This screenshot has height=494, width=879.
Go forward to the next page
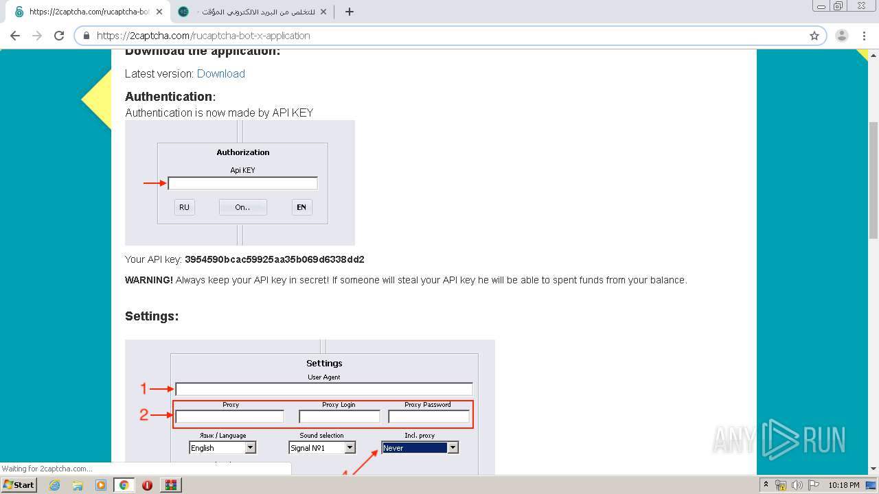pos(37,36)
